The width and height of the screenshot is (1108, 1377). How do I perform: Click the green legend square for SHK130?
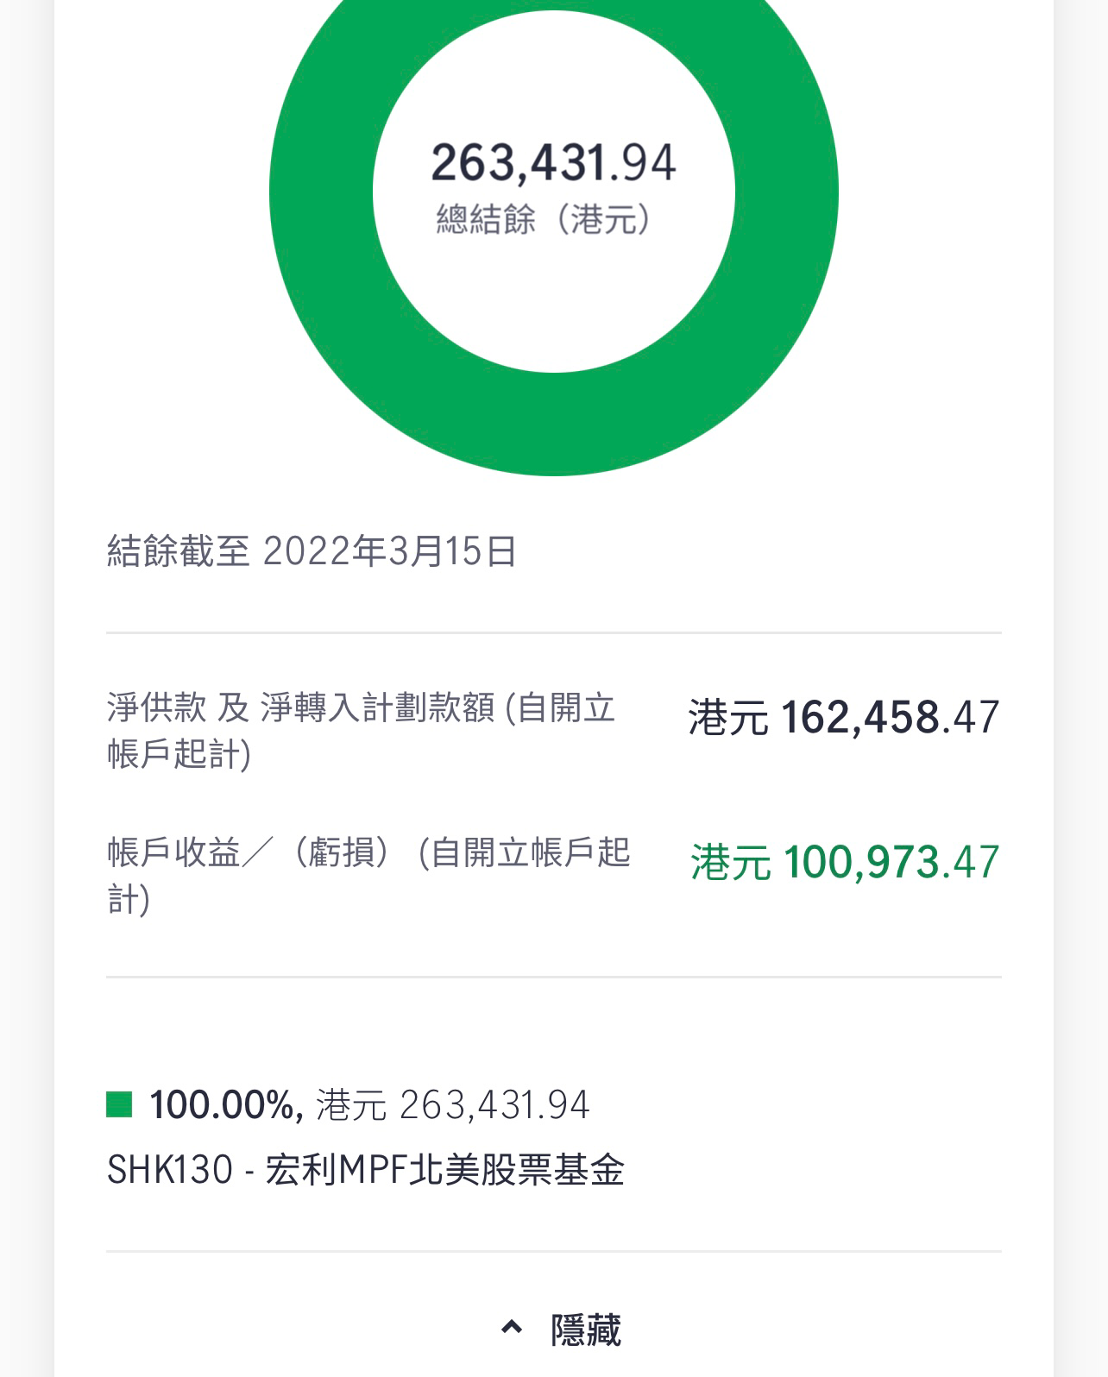click(119, 1104)
